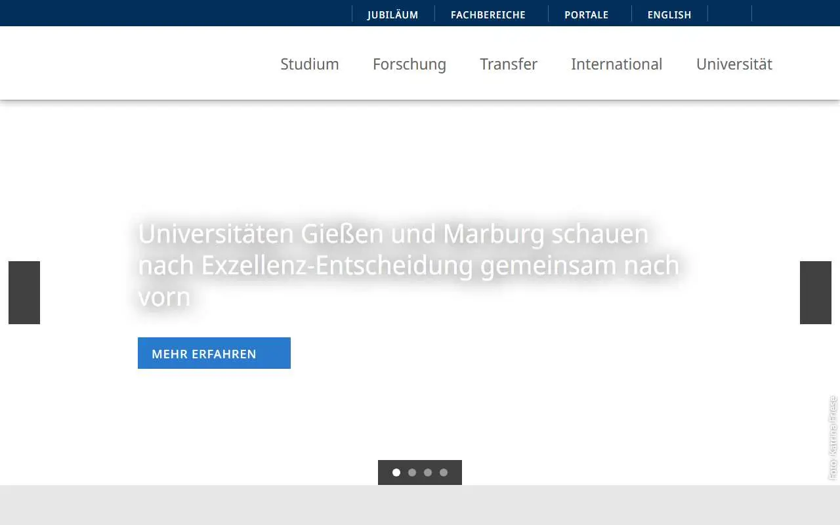The width and height of the screenshot is (840, 525).
Task: Advance to the next carousel slide
Action: [x=816, y=293]
